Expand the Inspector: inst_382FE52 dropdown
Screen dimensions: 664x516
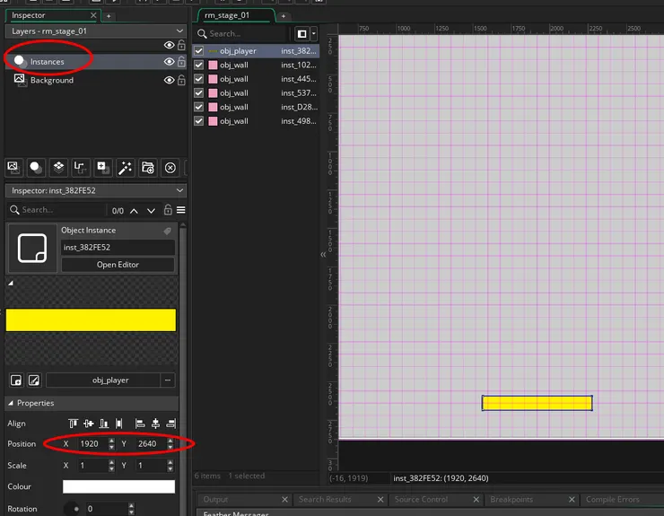point(179,190)
